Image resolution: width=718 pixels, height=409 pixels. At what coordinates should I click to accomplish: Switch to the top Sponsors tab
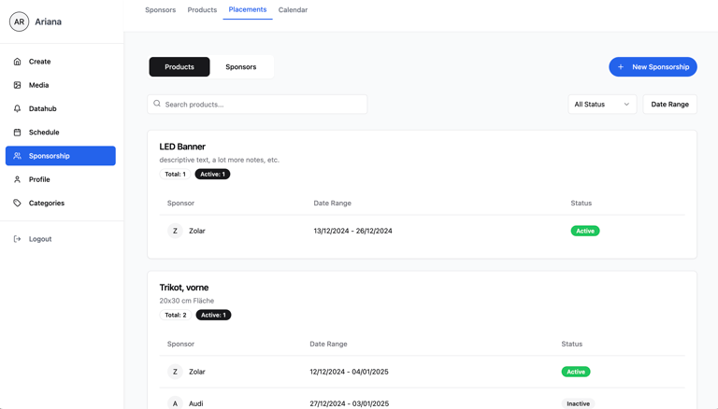pos(160,9)
